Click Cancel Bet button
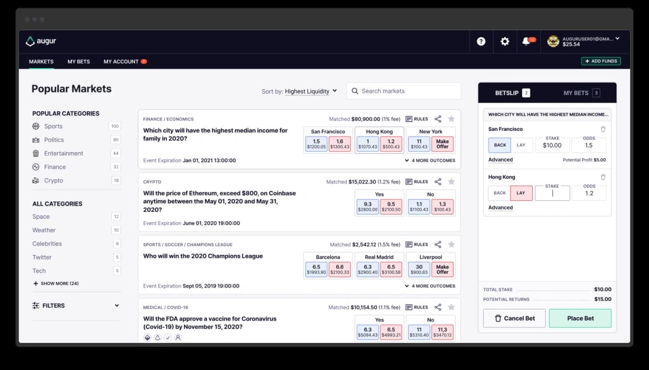 pyautogui.click(x=514, y=318)
